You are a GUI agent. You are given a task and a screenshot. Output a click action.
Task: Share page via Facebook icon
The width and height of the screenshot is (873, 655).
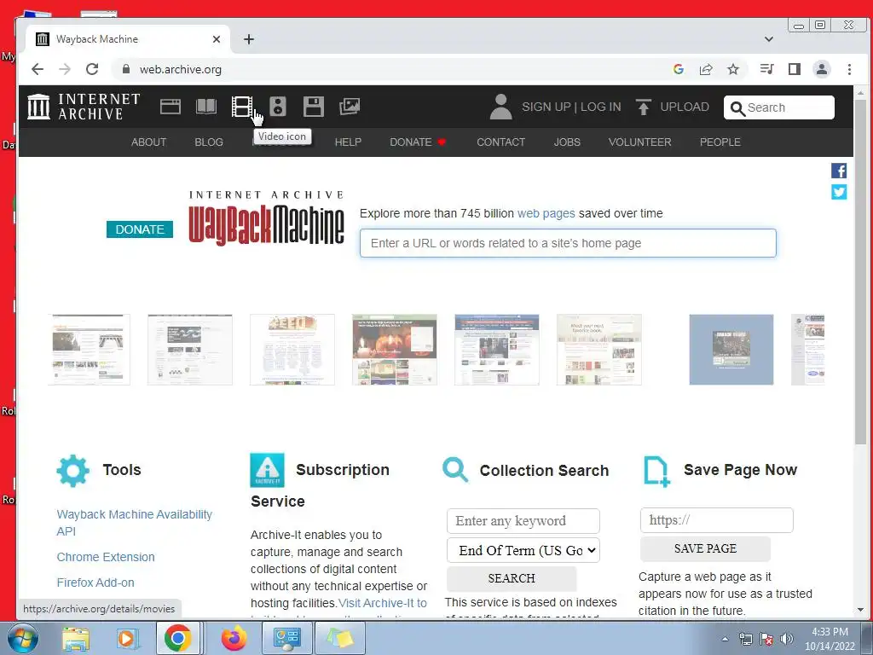[839, 171]
